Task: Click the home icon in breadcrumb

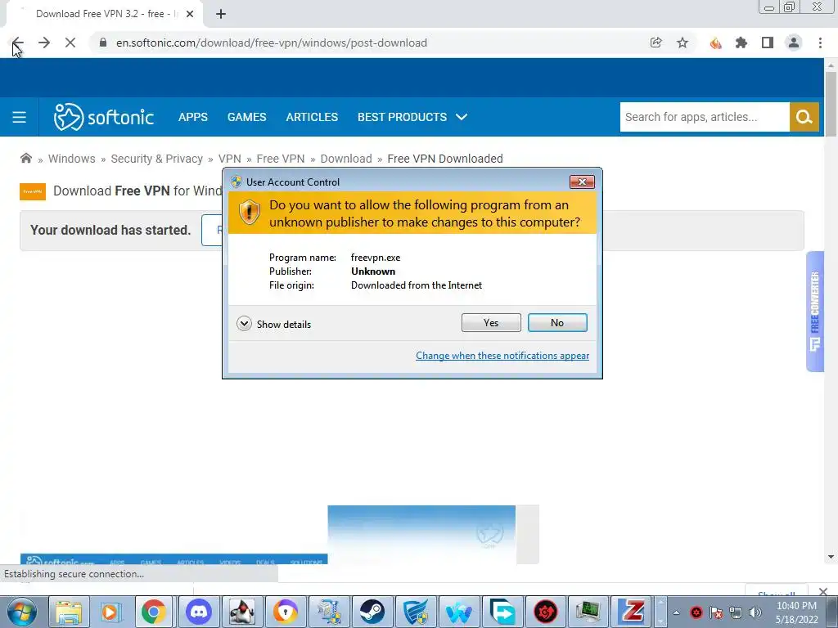Action: coord(25,158)
